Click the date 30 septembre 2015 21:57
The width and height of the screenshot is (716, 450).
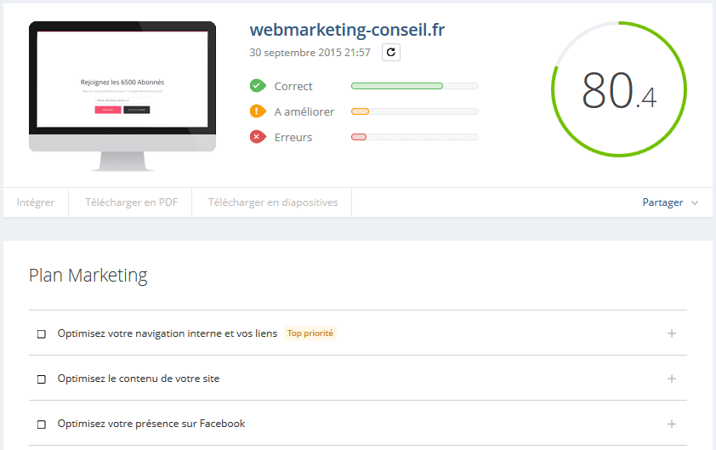point(310,53)
